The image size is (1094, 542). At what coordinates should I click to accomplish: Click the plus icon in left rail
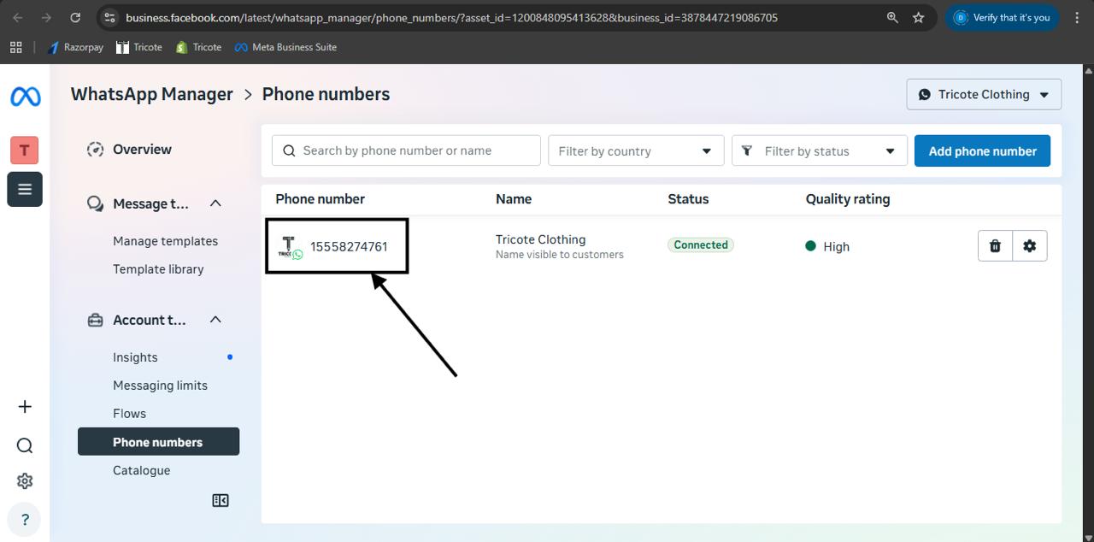[25, 407]
